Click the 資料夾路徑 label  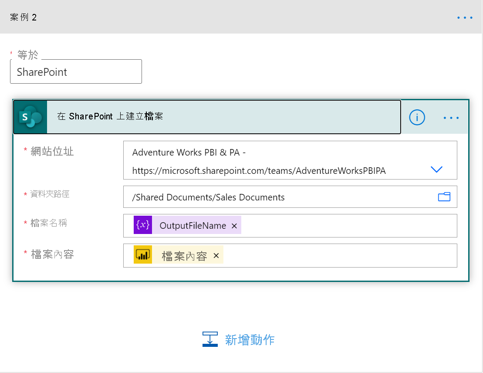[50, 194]
